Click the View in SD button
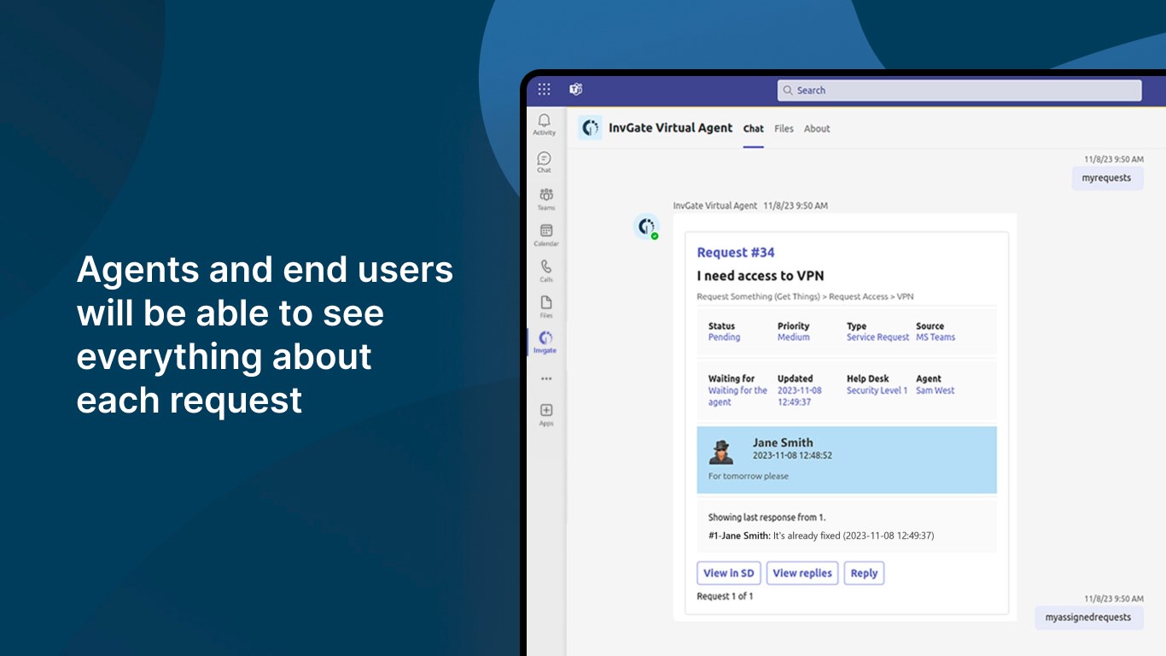This screenshot has height=656, width=1166. pyautogui.click(x=729, y=573)
